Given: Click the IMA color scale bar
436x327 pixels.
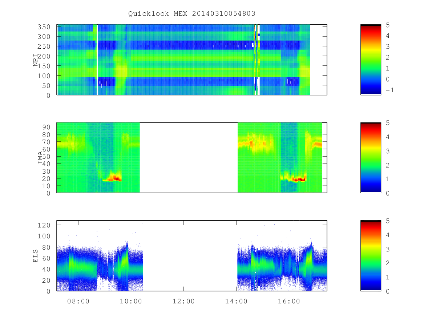Looking at the screenshot, I should 371,157.
